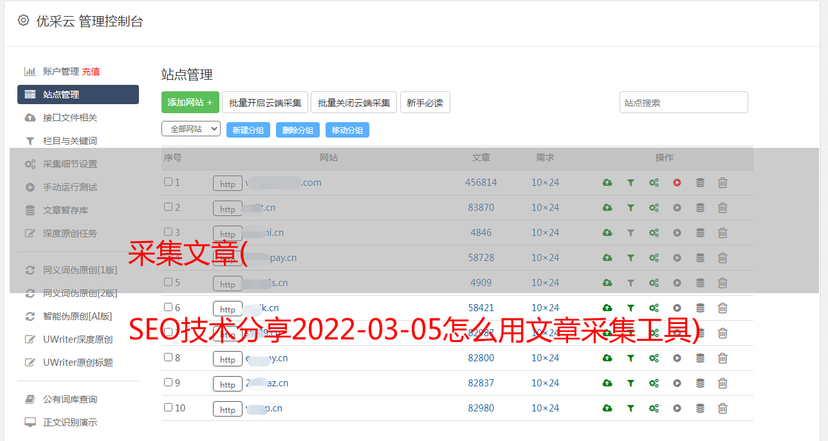
Task: Click the http button in row 1
Action: (x=228, y=184)
